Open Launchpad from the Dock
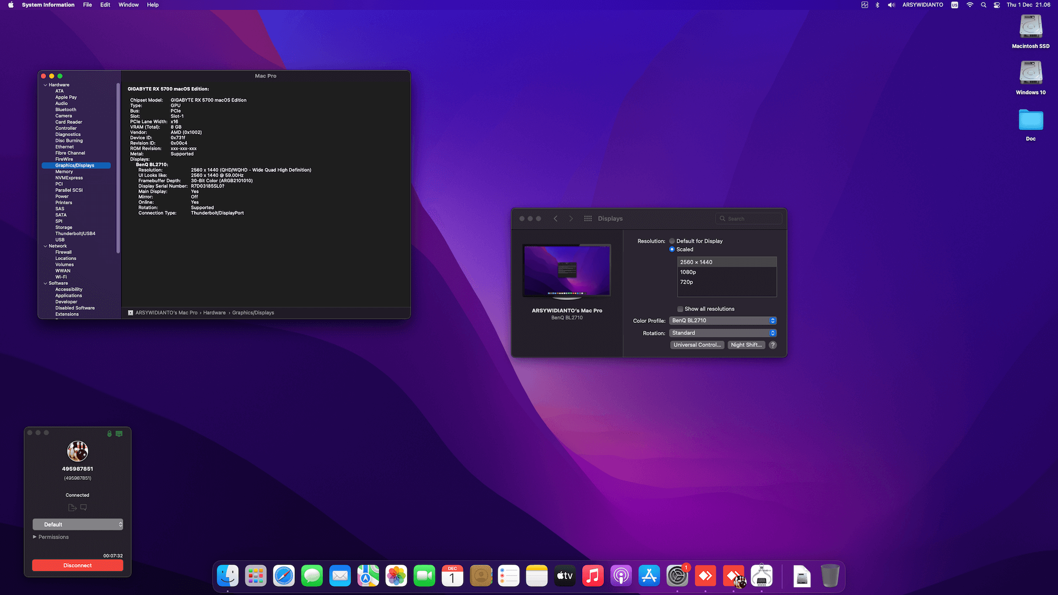Image resolution: width=1058 pixels, height=595 pixels. (x=256, y=576)
